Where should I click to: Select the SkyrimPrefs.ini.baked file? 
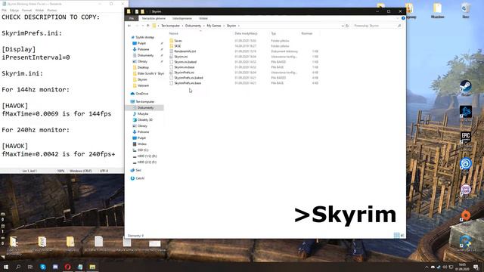(x=188, y=78)
